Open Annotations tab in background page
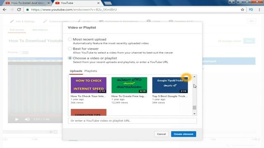Viewport: 264px width, 148px height. tap(40, 30)
